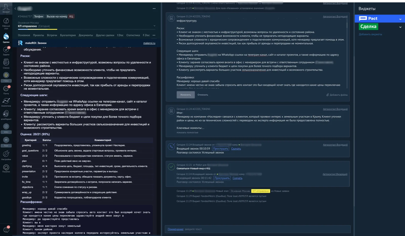Open the Поселки sidebar item

(x=6, y=168)
